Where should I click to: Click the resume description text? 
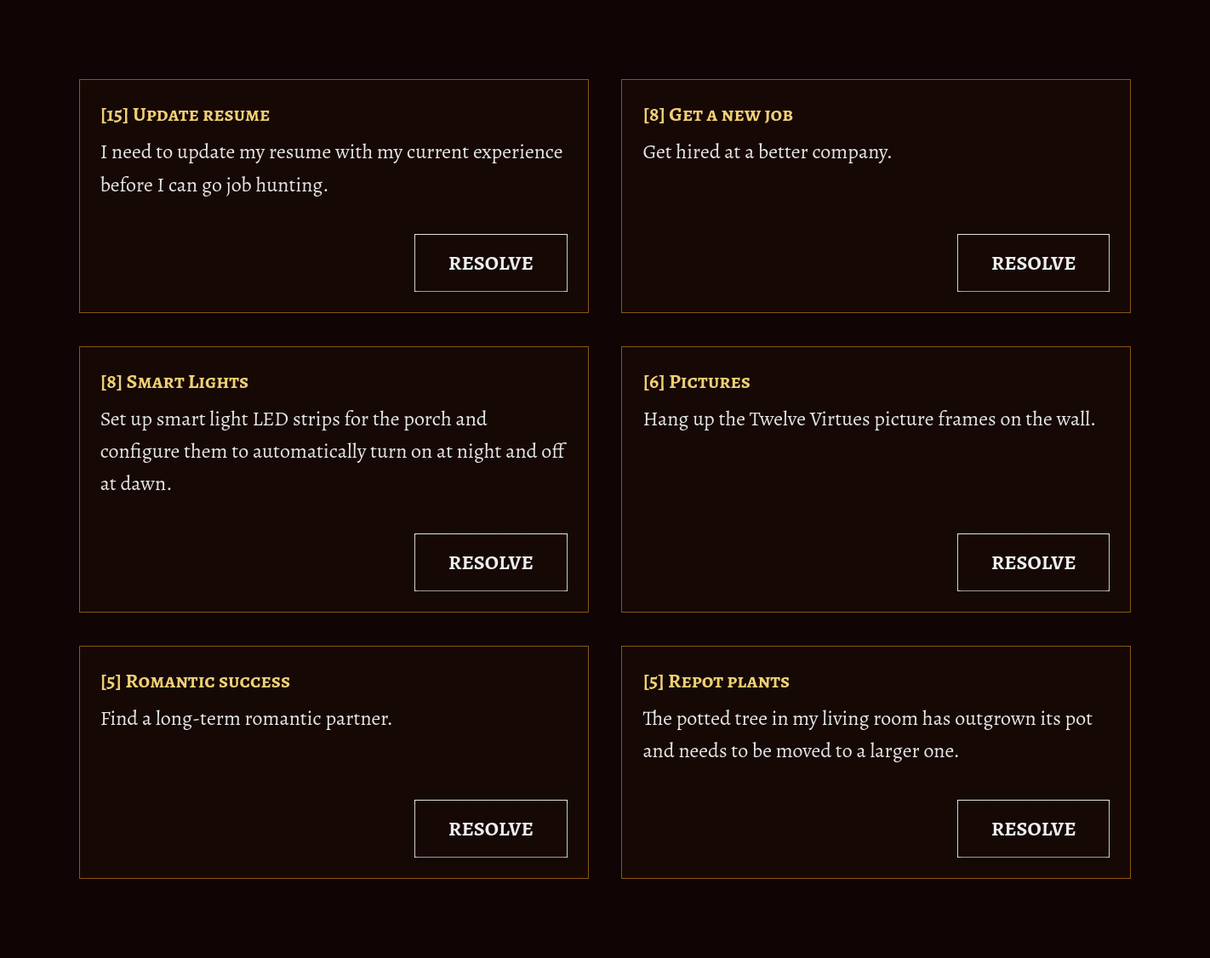pos(332,168)
